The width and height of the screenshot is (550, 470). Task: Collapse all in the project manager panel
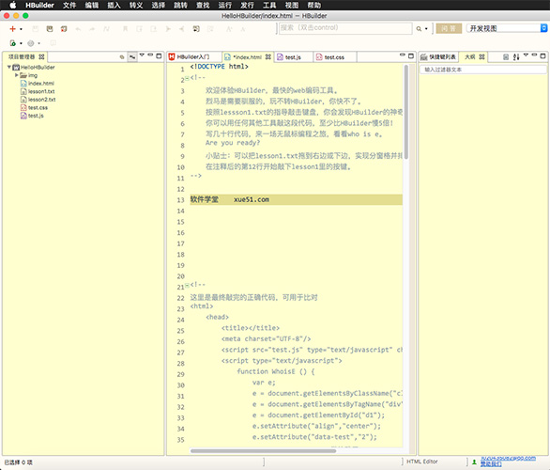click(122, 56)
